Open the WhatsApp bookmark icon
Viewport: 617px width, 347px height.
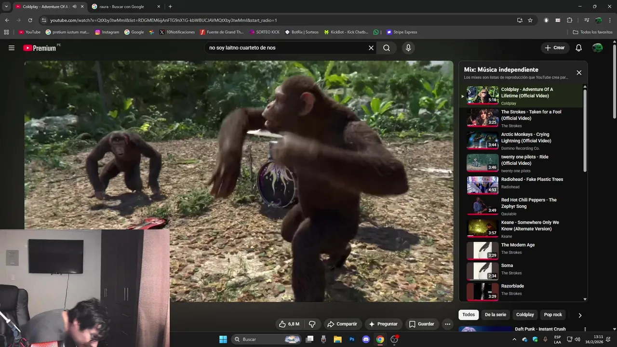[376, 32]
